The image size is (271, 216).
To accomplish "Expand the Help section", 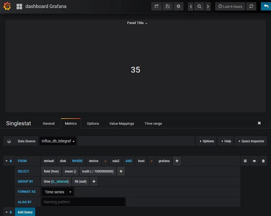I will click(x=226, y=141).
